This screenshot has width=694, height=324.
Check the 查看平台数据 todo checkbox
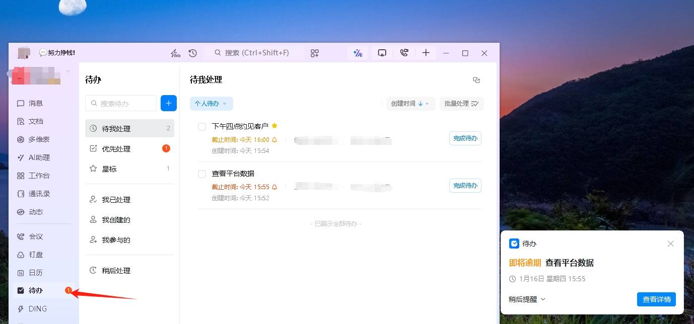point(201,174)
